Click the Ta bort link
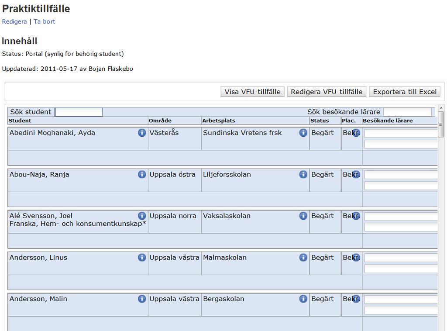The height and width of the screenshot is (331, 447). tap(45, 22)
